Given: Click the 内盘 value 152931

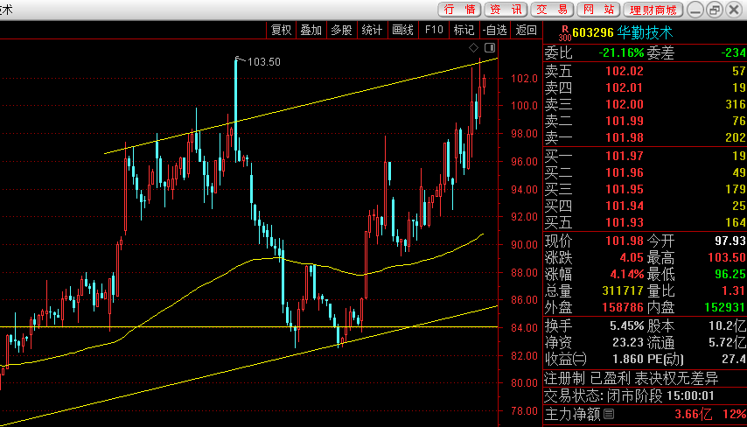Looking at the screenshot, I should (725, 307).
